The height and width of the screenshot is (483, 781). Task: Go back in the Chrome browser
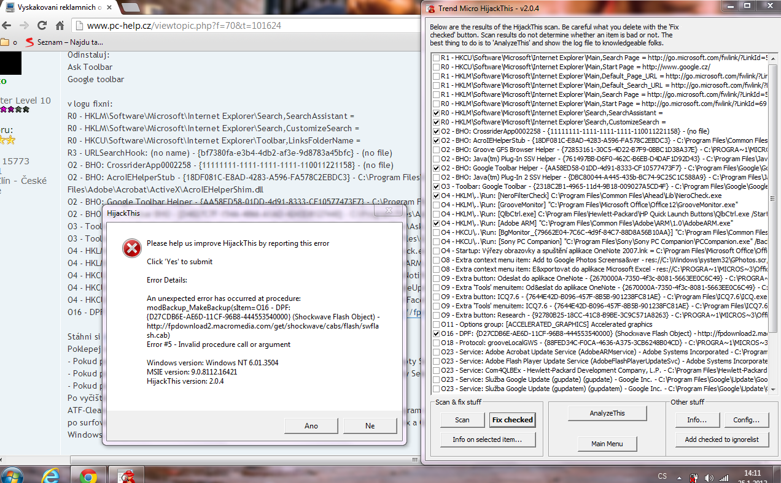[7, 26]
